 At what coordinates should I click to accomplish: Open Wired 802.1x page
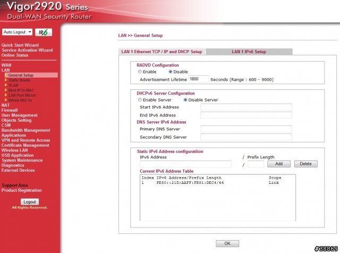tap(20, 100)
